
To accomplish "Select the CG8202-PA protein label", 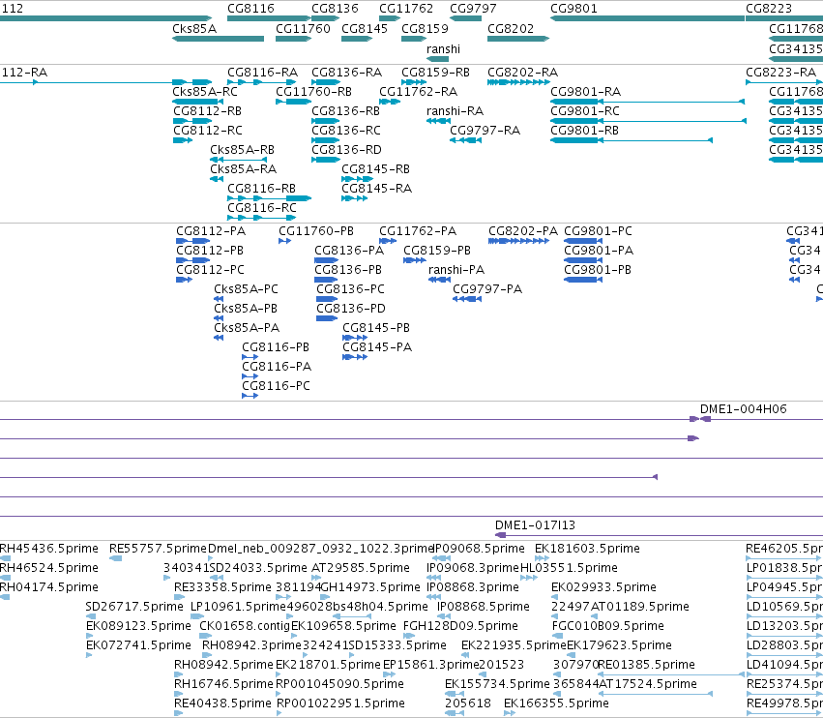I will pyautogui.click(x=523, y=231).
